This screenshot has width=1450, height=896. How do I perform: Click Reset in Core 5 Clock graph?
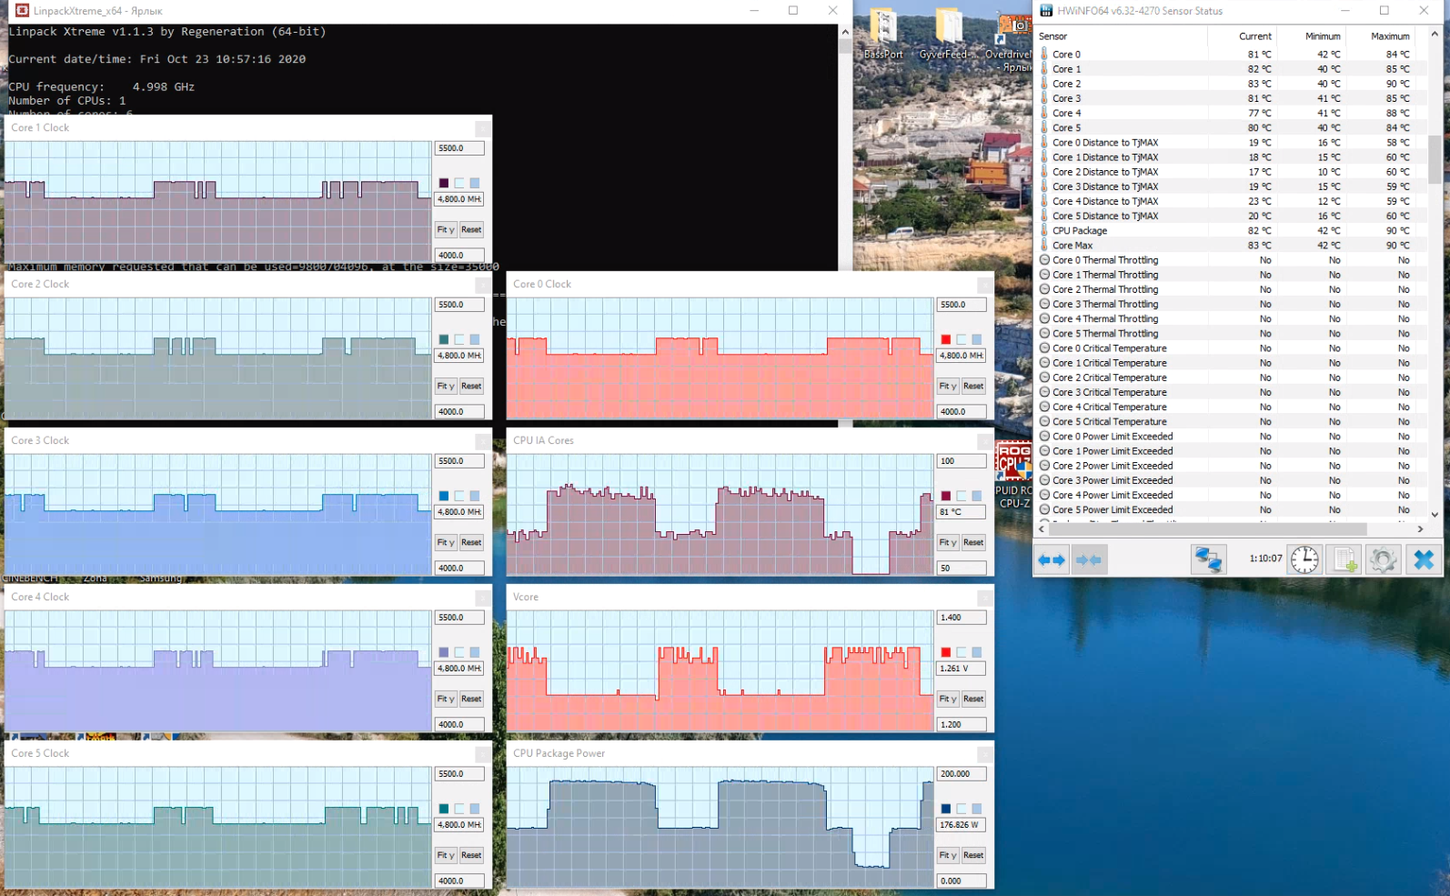tap(471, 856)
